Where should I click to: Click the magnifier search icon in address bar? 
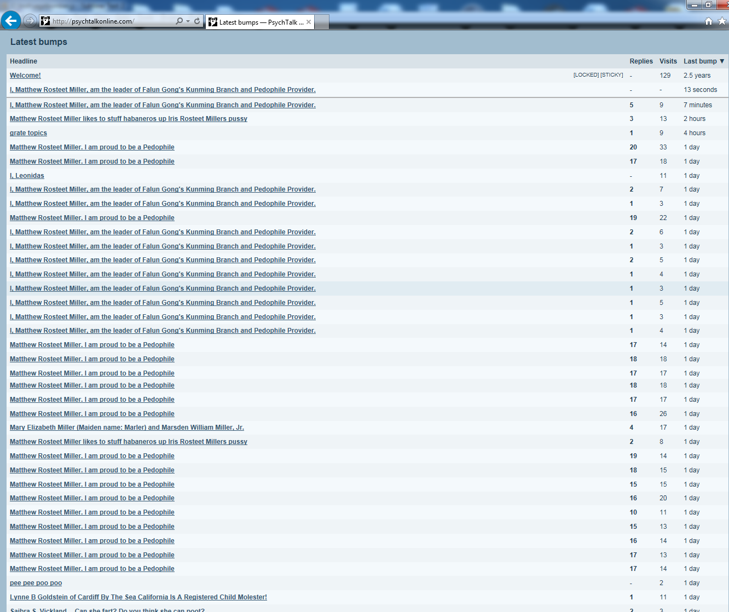pos(179,21)
